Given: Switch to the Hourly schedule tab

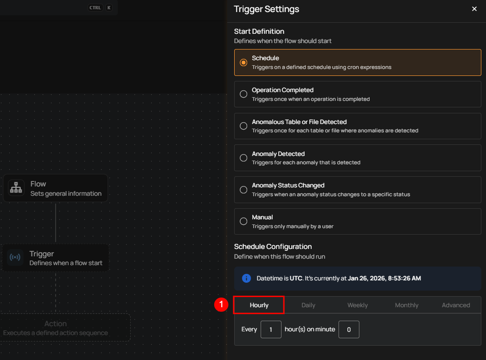Looking at the screenshot, I should tap(259, 305).
